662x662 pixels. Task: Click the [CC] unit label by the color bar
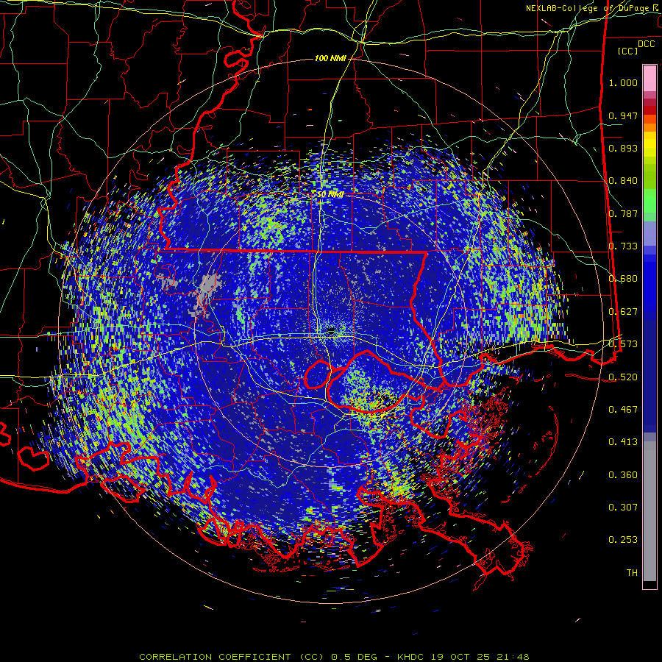[628, 51]
